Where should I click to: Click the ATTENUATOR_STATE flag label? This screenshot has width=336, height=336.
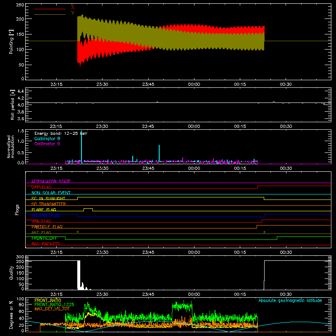click(x=51, y=181)
